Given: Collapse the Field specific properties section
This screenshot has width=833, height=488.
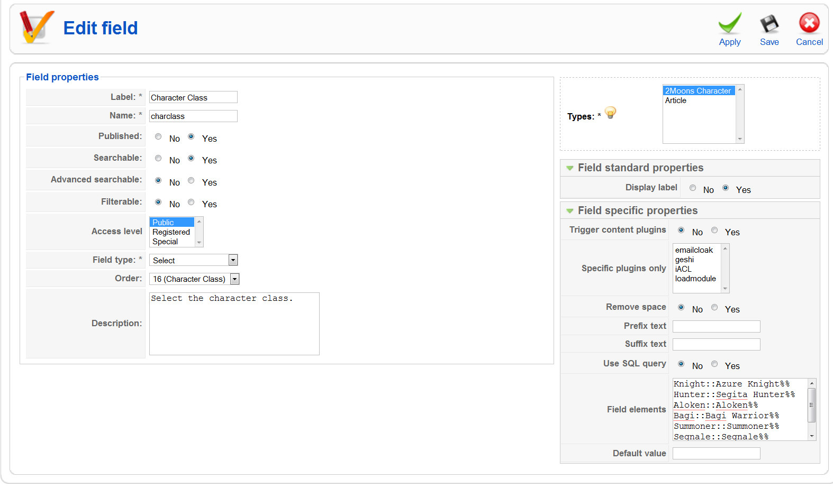Looking at the screenshot, I should point(570,211).
